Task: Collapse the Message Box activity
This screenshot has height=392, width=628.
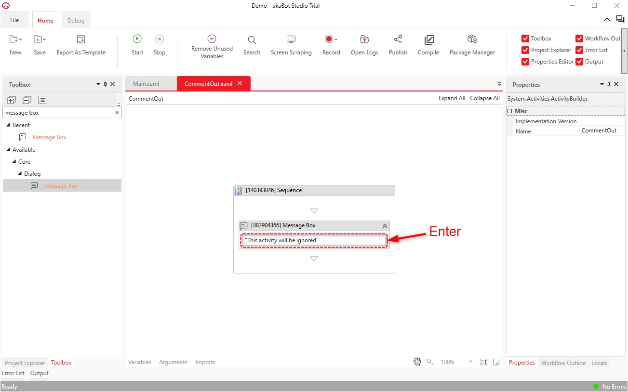Action: [x=385, y=225]
